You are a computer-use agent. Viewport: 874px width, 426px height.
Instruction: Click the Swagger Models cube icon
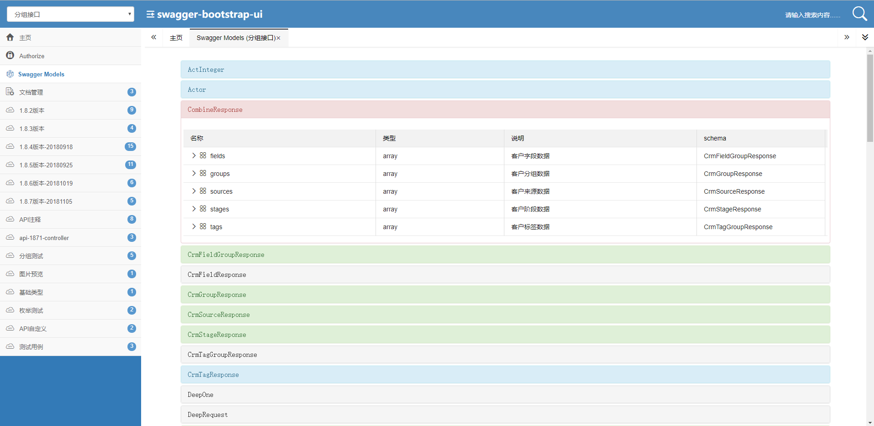point(10,74)
